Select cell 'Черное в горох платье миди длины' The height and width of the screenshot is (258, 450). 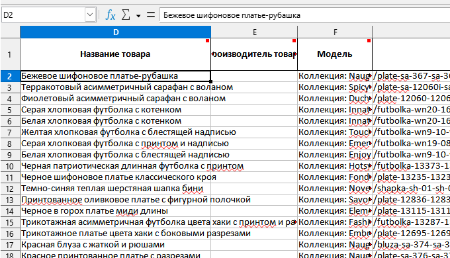pyautogui.click(x=115, y=211)
